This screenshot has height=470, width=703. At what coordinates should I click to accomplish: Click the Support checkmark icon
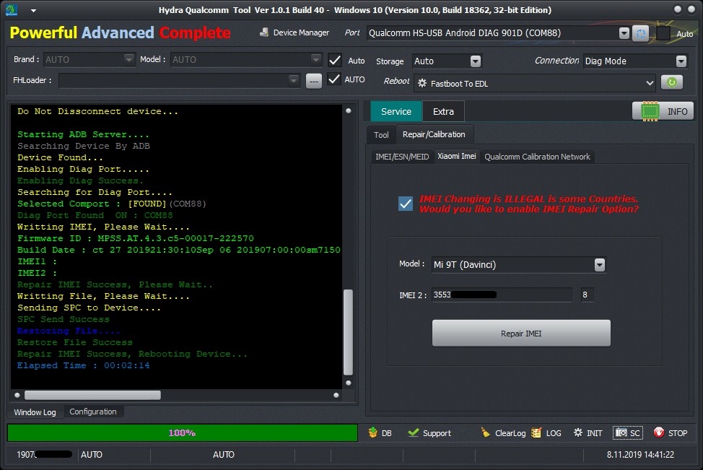(x=413, y=432)
